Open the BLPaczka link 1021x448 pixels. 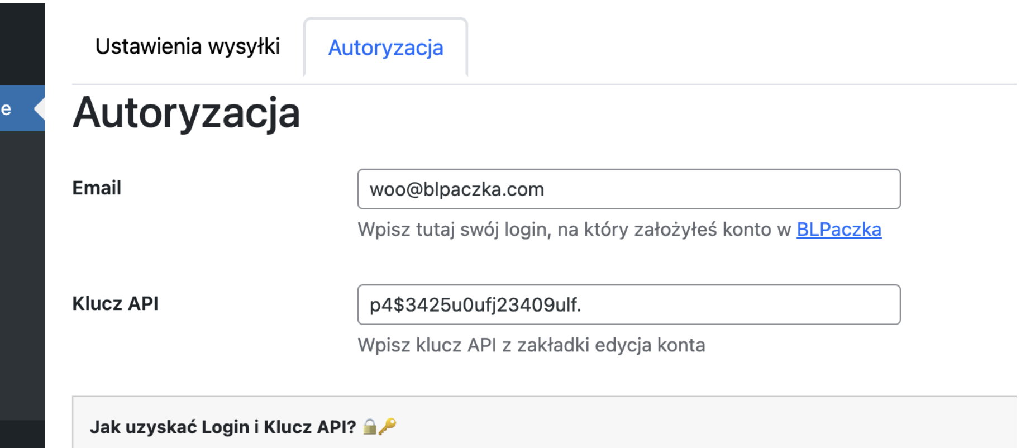tap(838, 230)
